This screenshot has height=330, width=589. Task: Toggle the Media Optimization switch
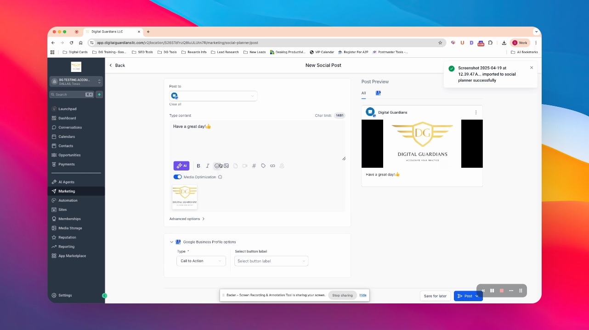coord(177,177)
